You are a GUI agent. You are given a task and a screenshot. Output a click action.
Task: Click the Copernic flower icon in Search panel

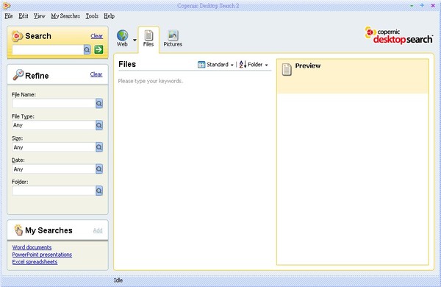click(17, 36)
